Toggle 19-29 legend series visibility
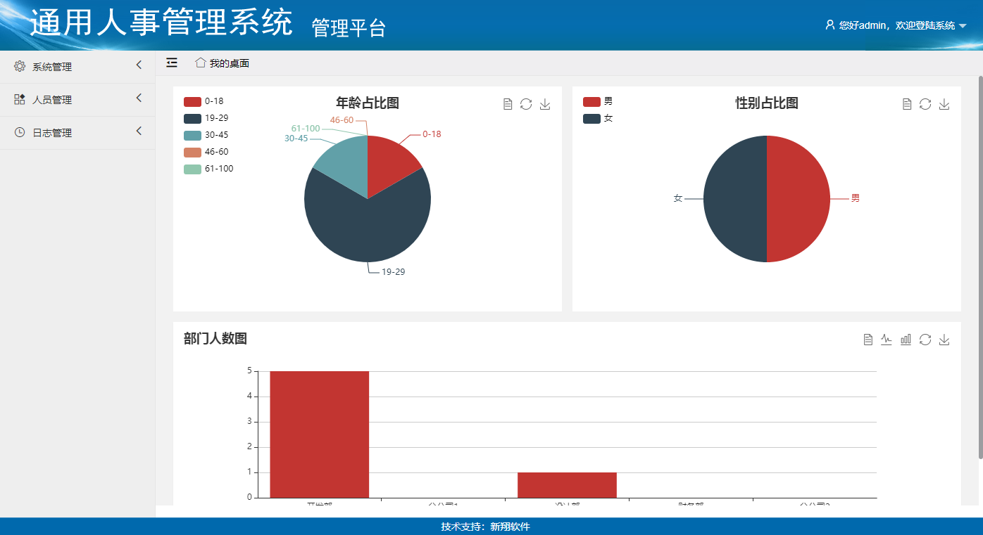983x535 pixels. pos(206,118)
